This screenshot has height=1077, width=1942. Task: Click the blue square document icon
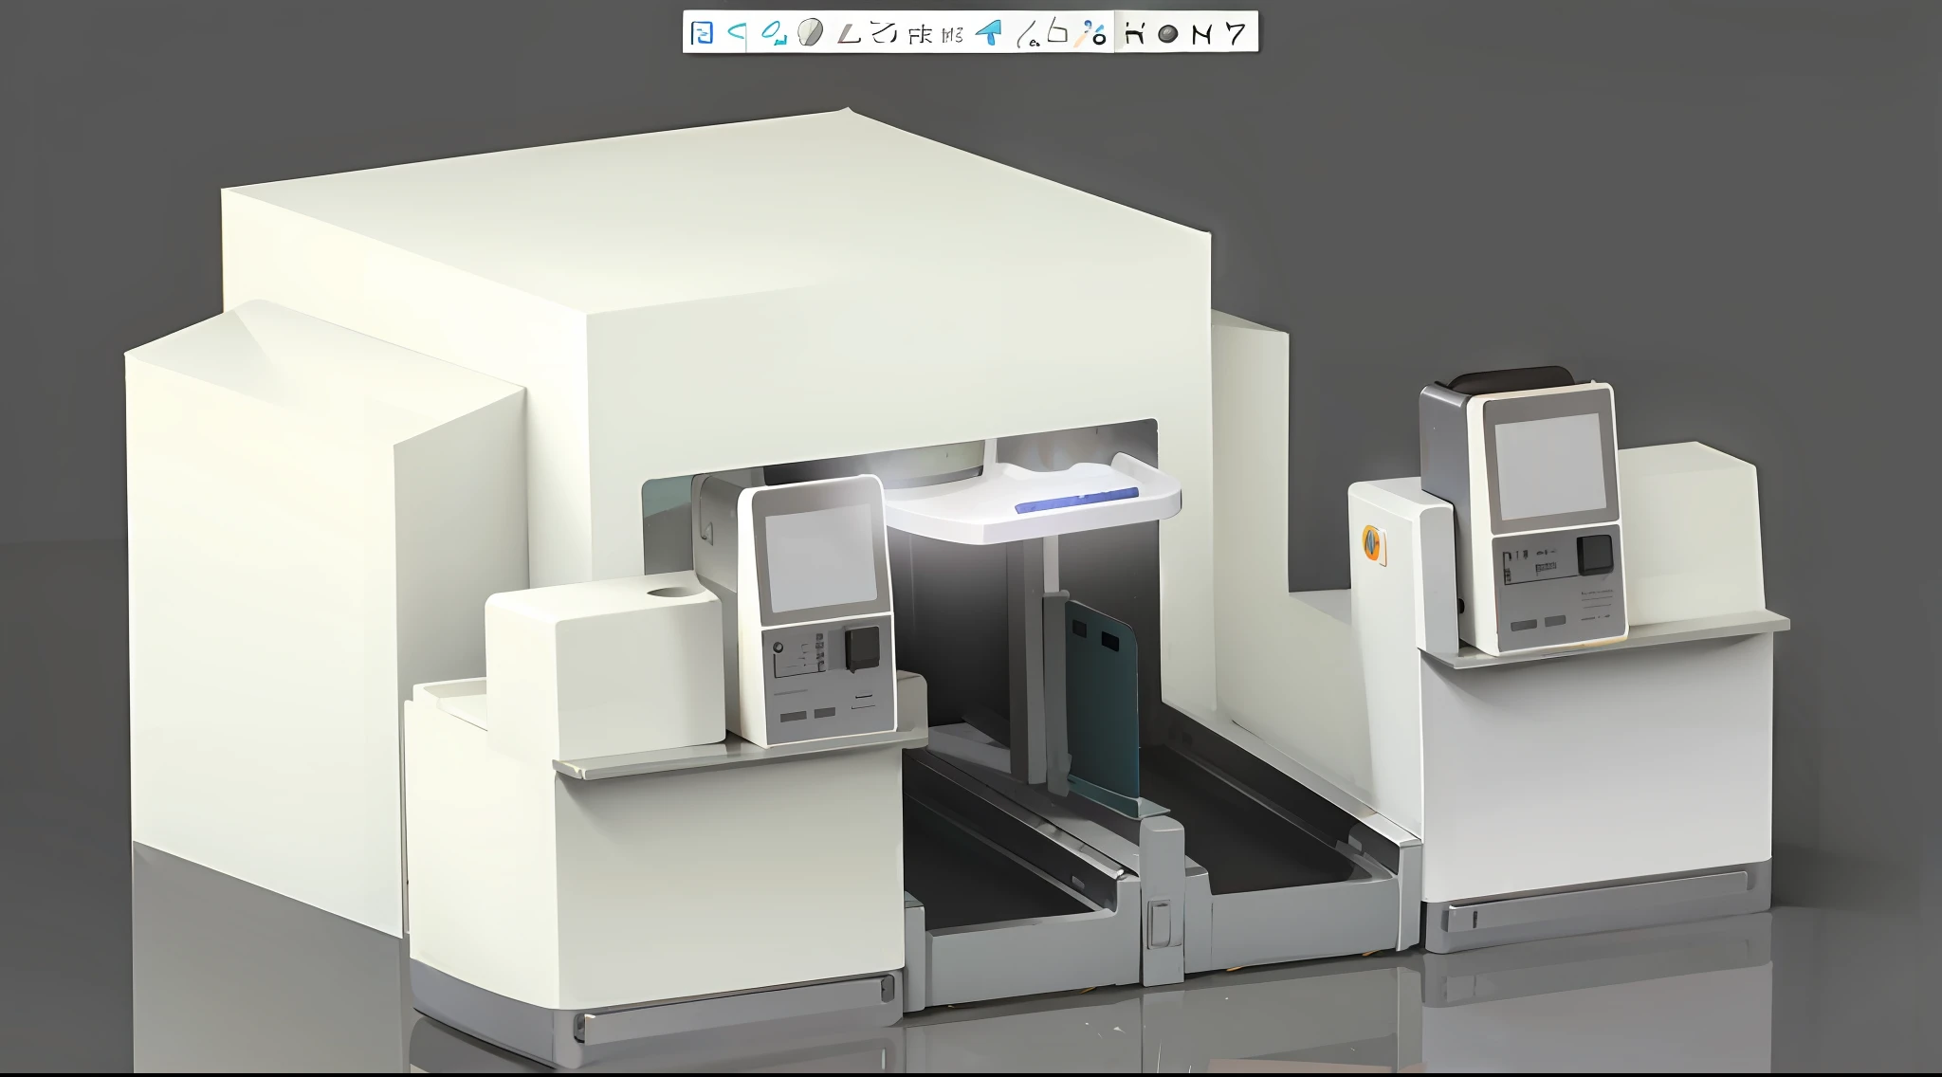tap(702, 33)
